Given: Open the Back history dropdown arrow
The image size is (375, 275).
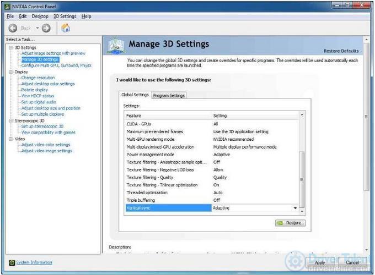Looking at the screenshot, I should point(37,28).
